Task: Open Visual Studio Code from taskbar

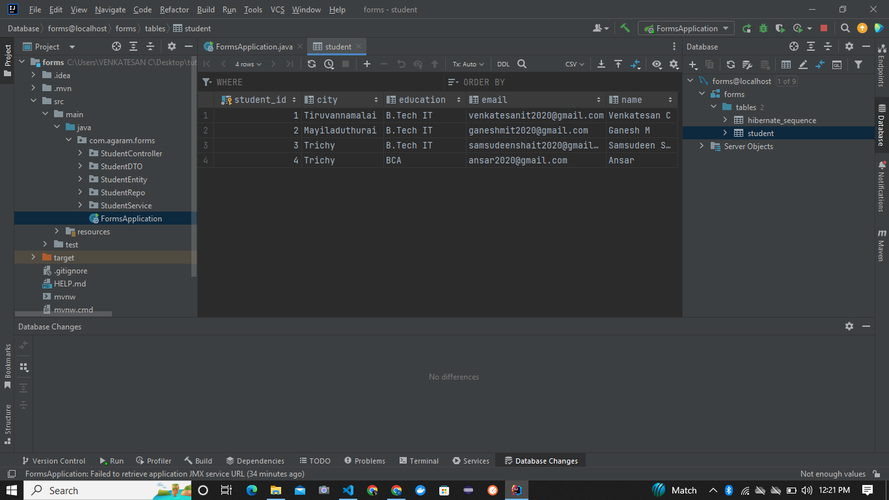Action: tap(348, 490)
